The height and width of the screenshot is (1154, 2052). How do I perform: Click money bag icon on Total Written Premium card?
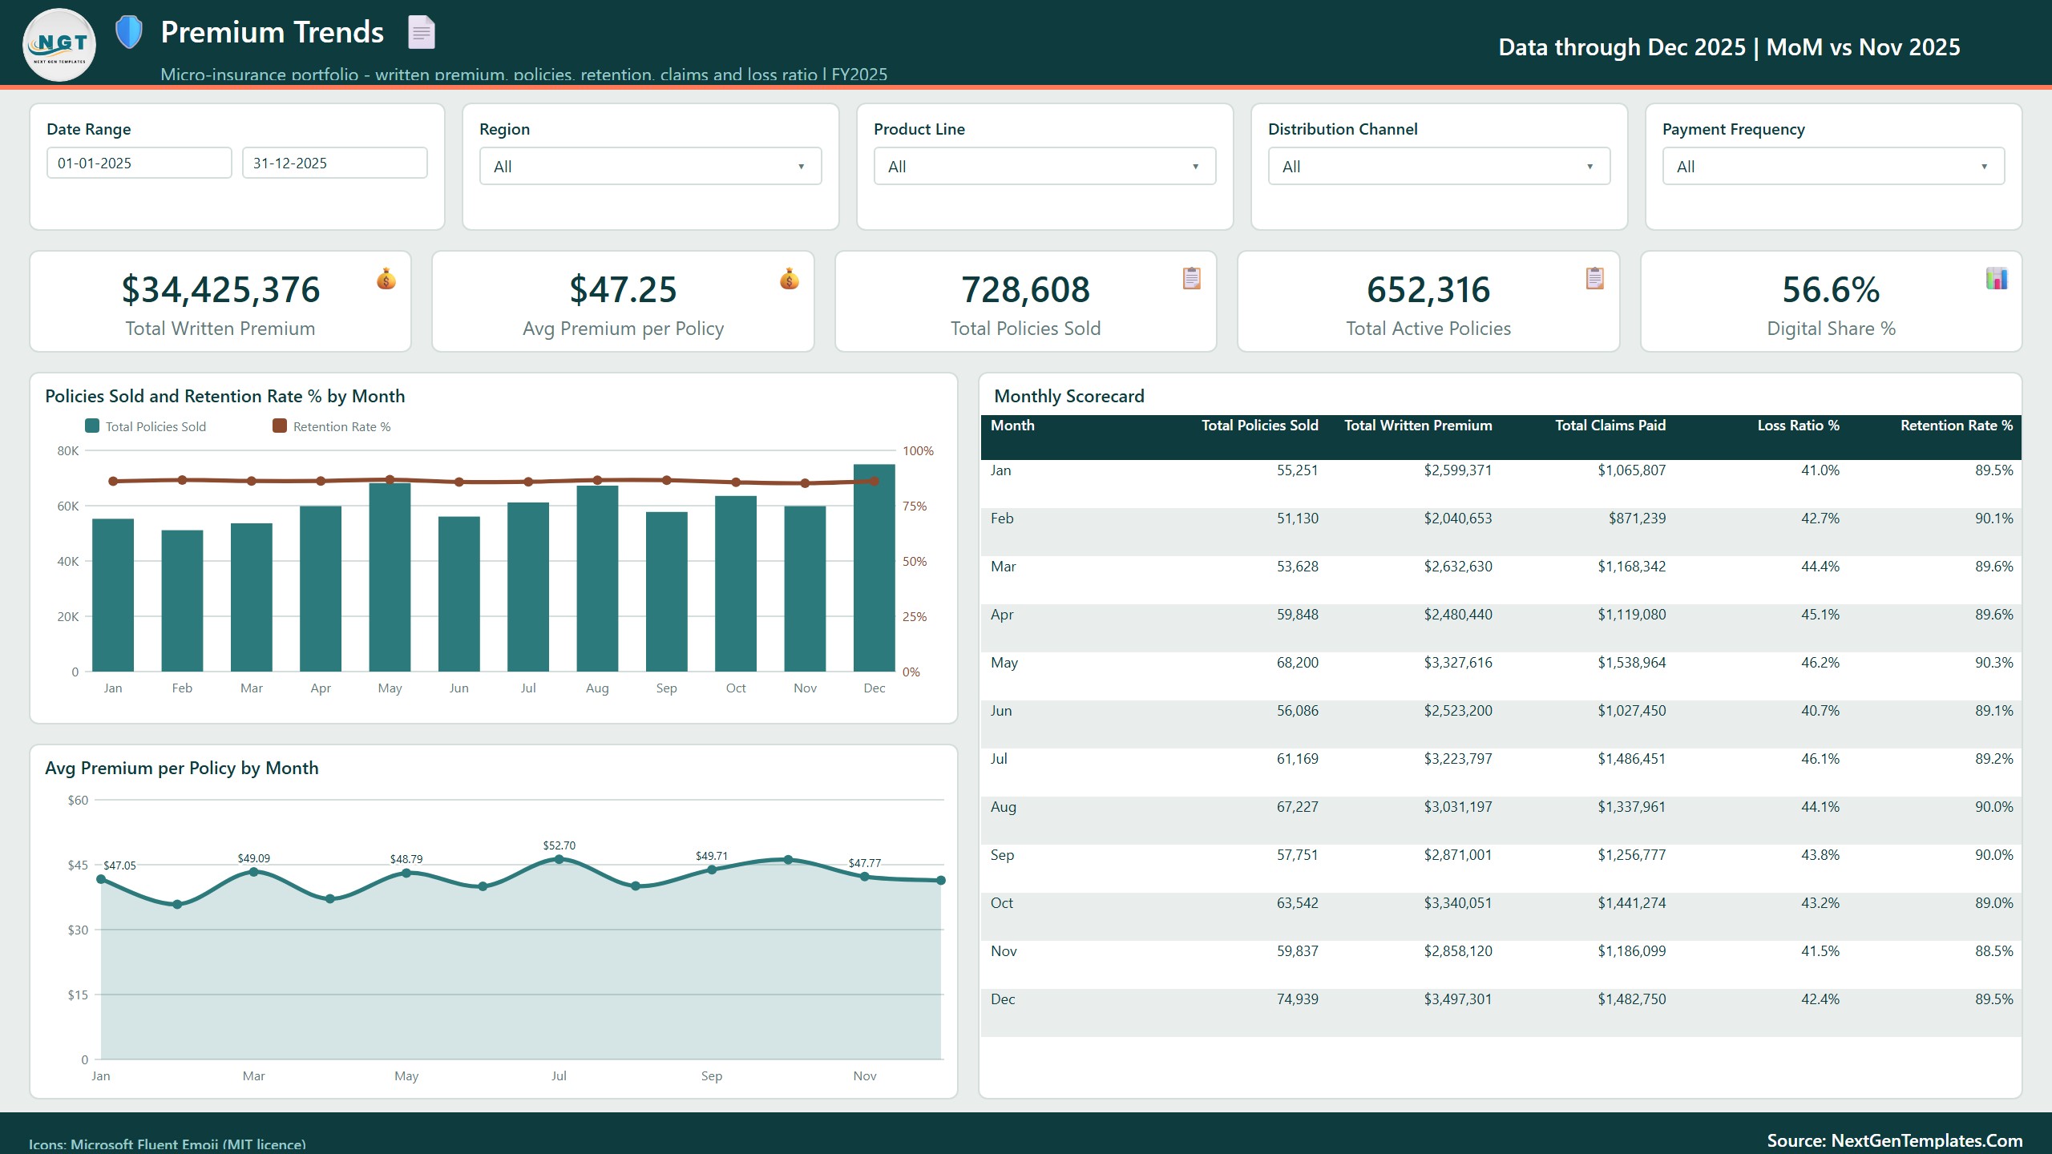point(386,278)
